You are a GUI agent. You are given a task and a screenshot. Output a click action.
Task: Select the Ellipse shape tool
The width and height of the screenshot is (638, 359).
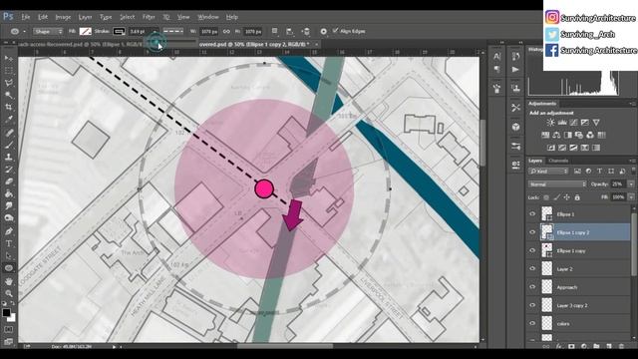[9, 268]
